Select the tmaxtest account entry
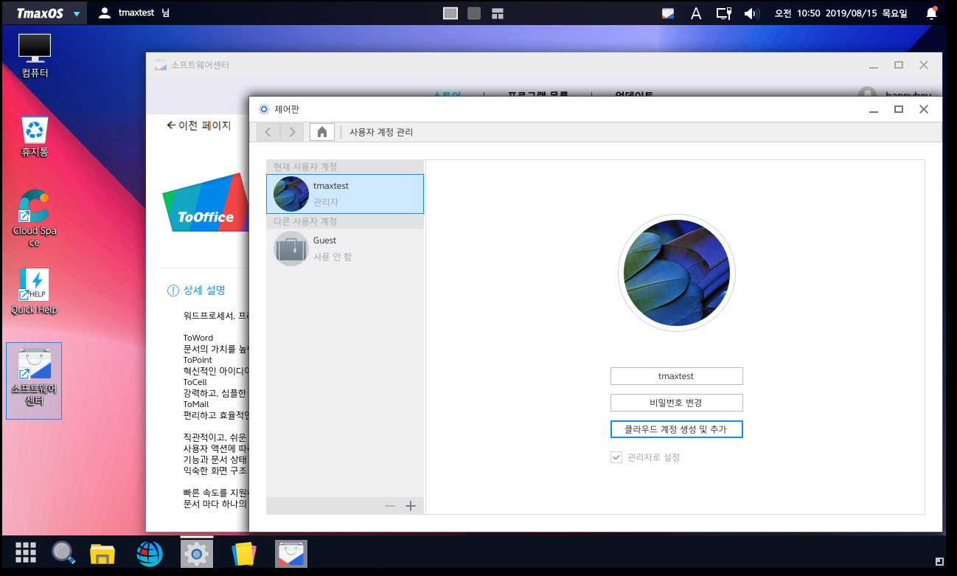Image resolution: width=957 pixels, height=576 pixels. click(344, 194)
